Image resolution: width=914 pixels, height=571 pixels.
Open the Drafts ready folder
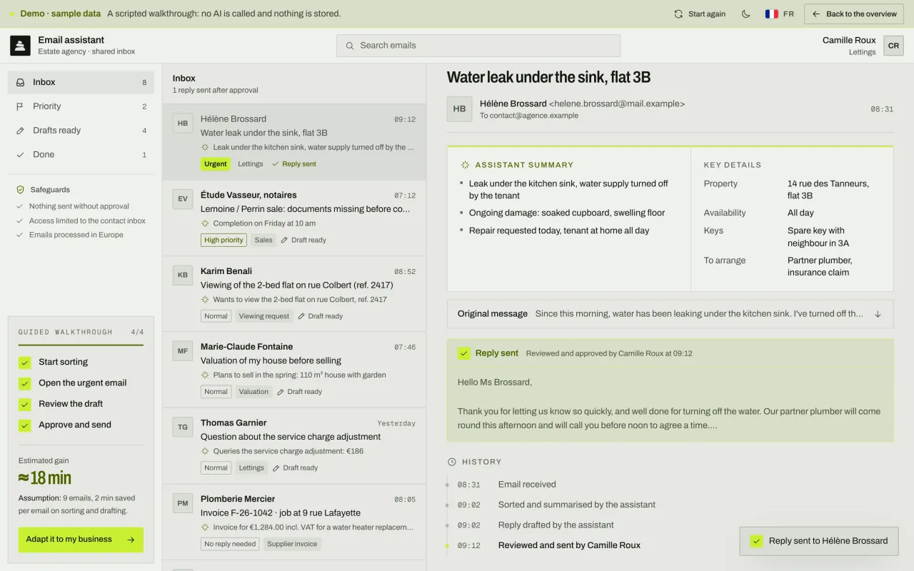81,131
